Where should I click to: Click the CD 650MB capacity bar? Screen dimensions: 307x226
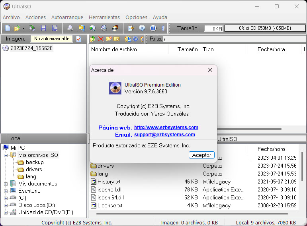click(x=265, y=28)
